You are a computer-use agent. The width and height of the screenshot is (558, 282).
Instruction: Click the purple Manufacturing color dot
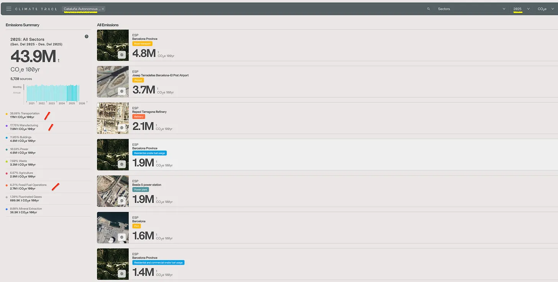pos(7,126)
